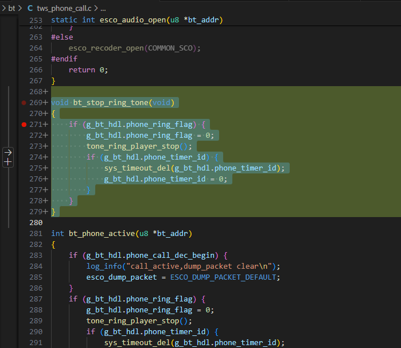Click the stage change plus icon

click(8, 162)
